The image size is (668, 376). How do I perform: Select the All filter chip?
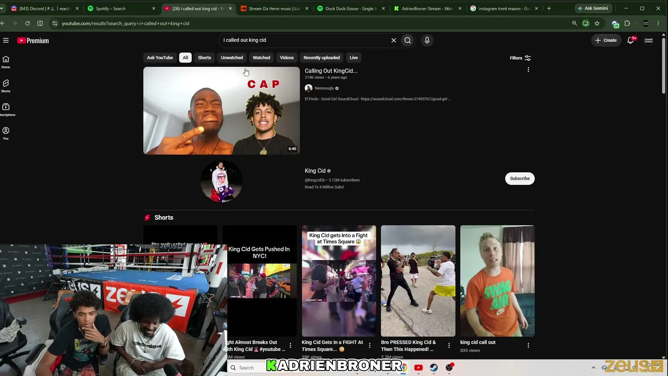click(x=185, y=57)
